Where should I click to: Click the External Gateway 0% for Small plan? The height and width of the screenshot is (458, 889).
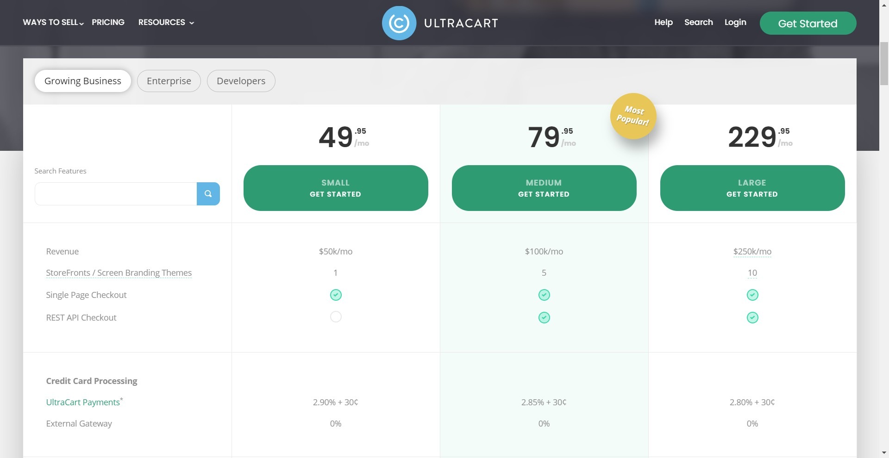pyautogui.click(x=336, y=424)
